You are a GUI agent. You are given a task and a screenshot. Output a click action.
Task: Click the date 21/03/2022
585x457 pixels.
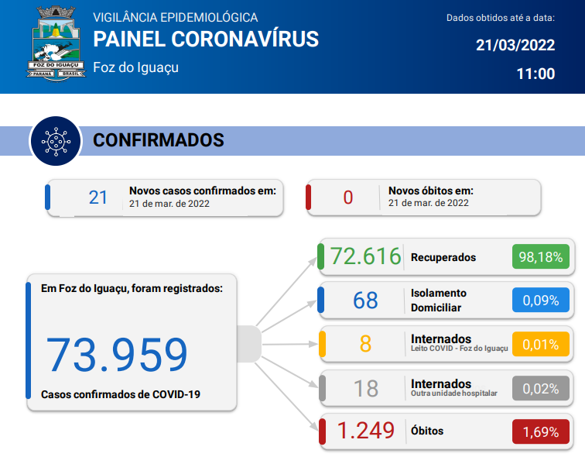[515, 45]
